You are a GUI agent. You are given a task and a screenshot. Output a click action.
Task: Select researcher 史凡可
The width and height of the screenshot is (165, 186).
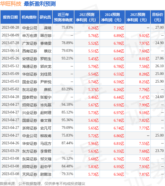coord(46,128)
